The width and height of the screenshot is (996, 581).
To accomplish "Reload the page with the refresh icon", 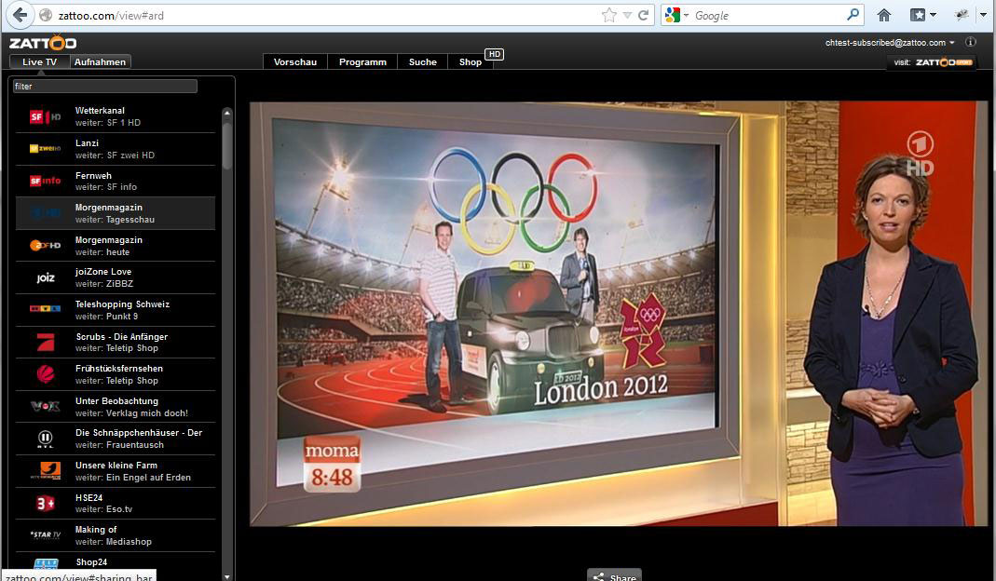I will coord(644,15).
